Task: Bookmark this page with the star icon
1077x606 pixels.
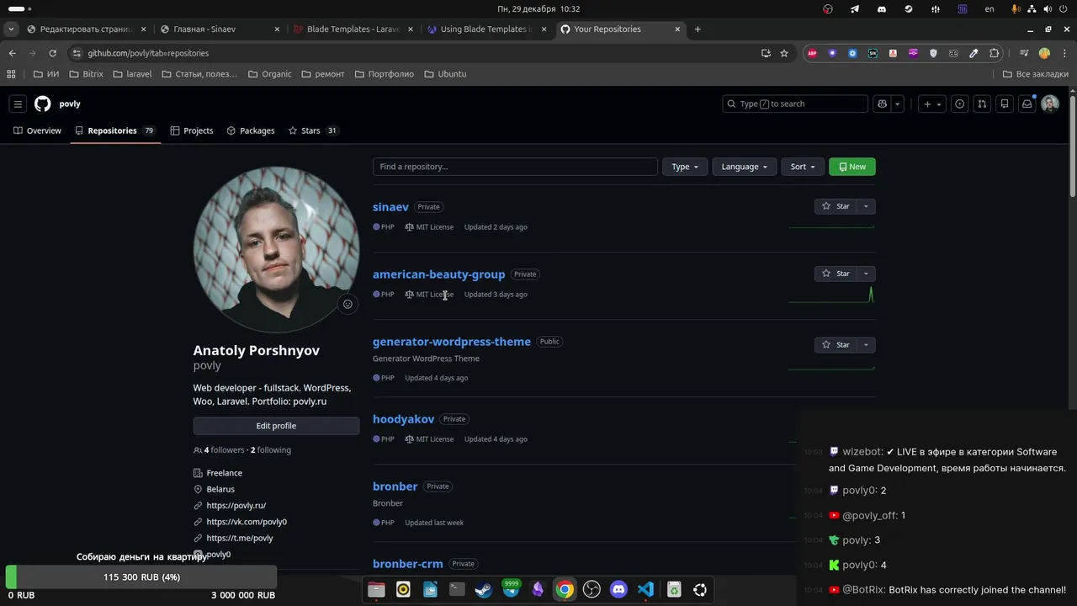Action: tap(784, 53)
